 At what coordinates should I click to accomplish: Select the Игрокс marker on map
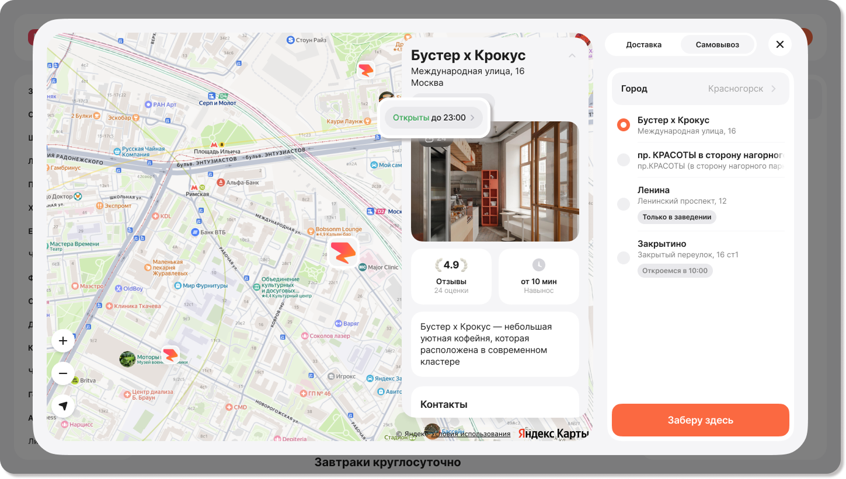click(331, 377)
